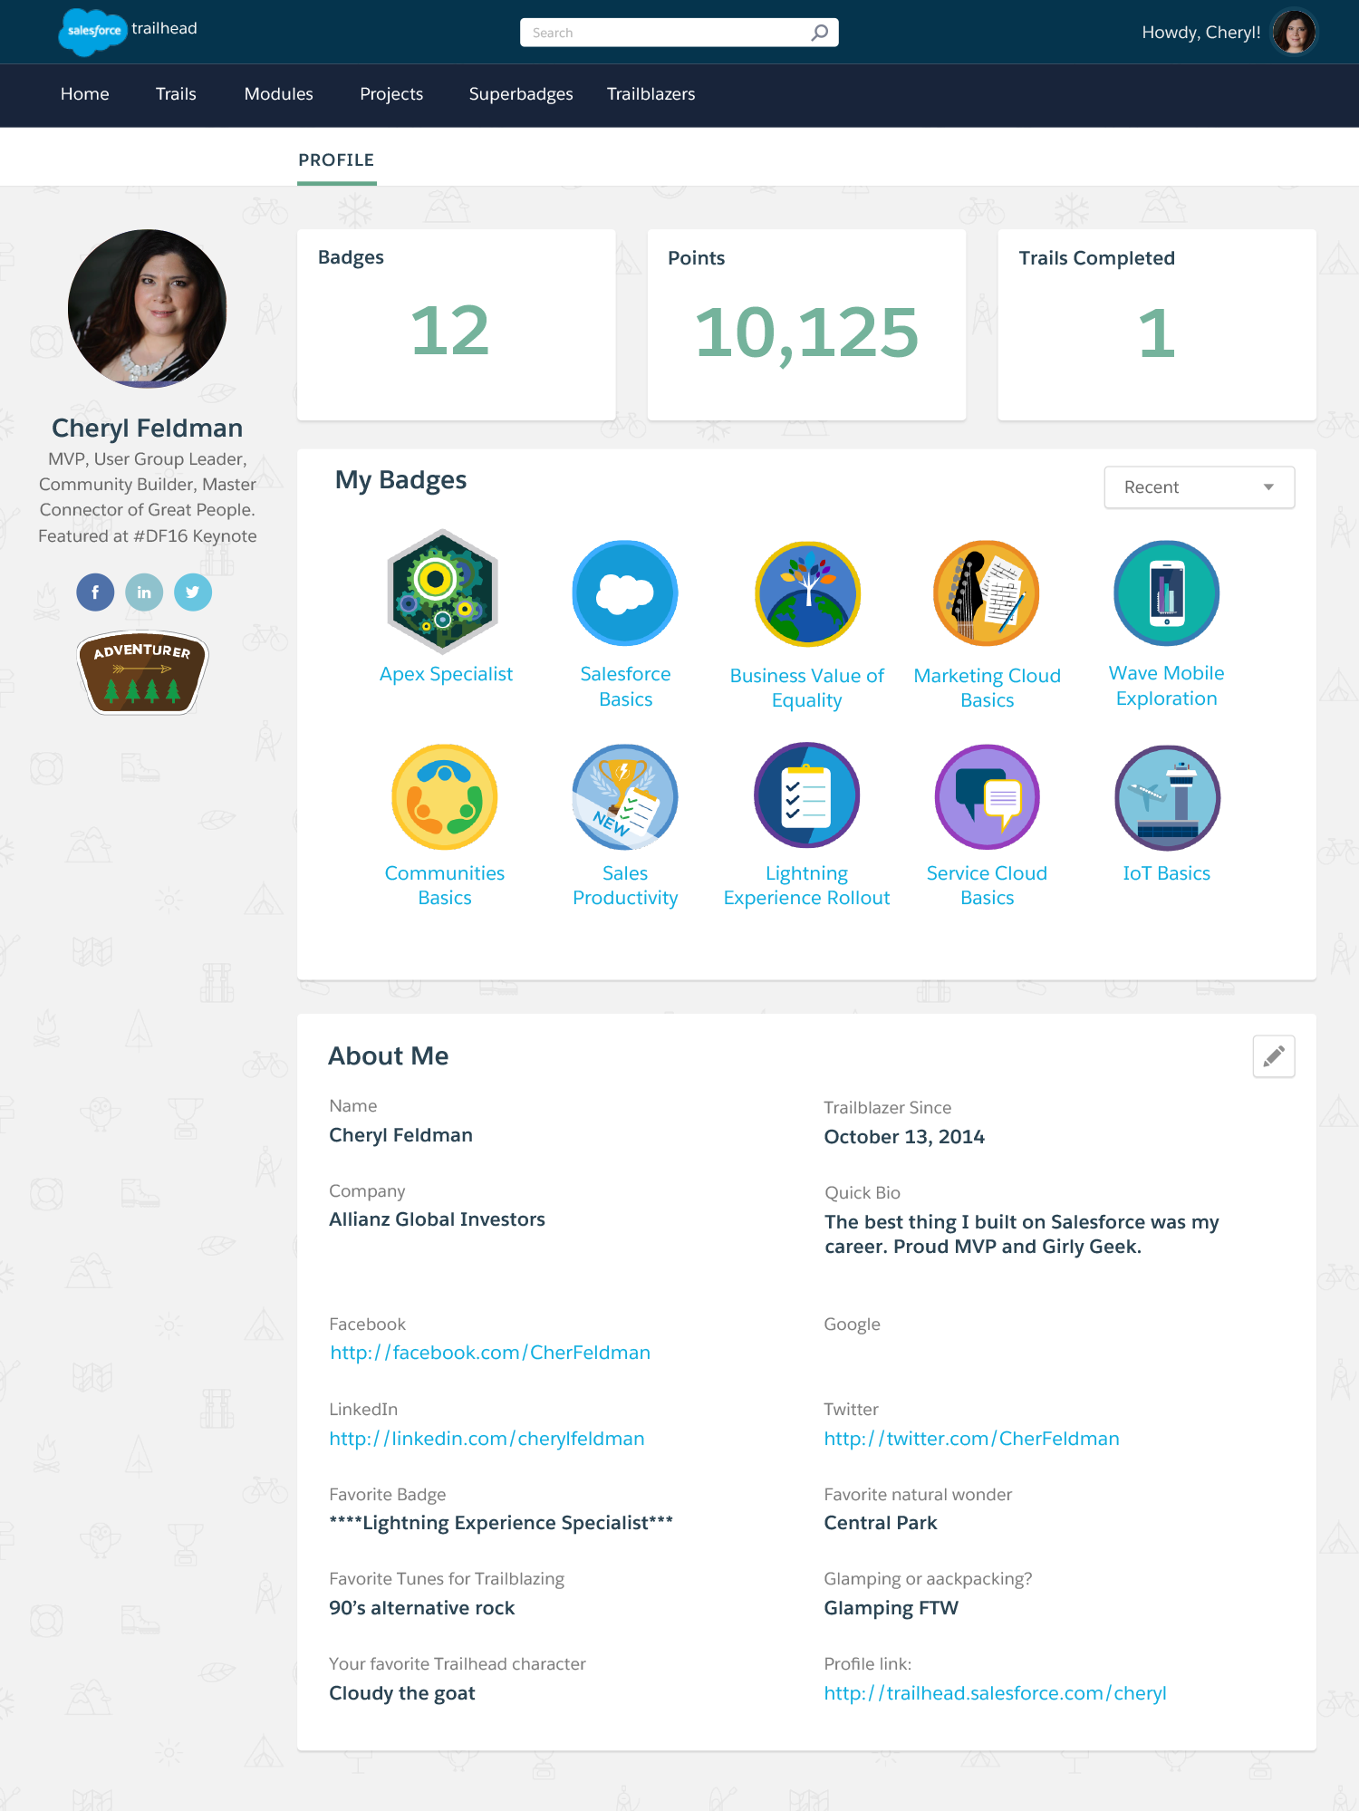Click the Sales Productivity trophy badge icon
This screenshot has width=1359, height=1811.
625,797
